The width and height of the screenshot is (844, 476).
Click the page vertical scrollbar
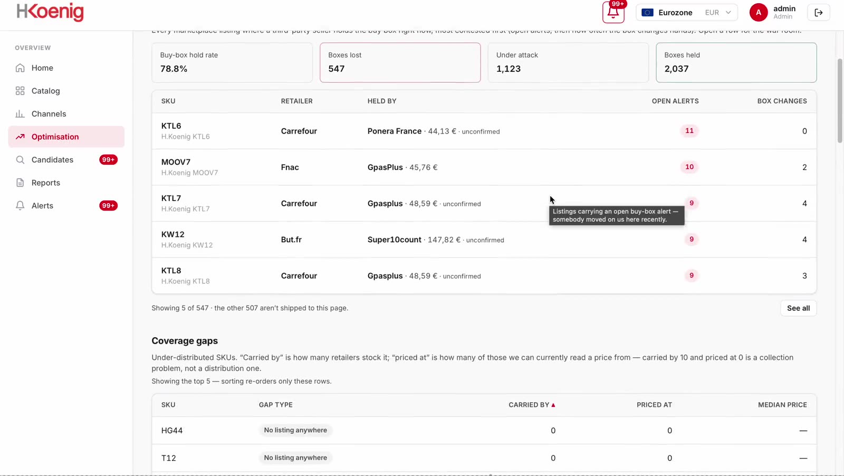(x=840, y=100)
